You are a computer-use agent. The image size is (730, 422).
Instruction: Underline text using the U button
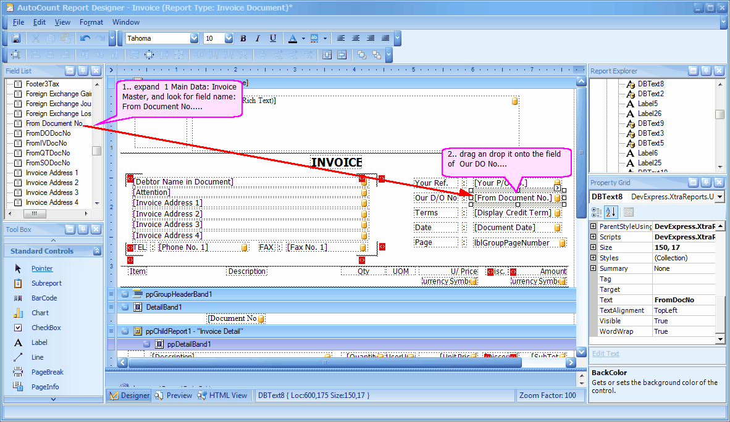pos(273,38)
